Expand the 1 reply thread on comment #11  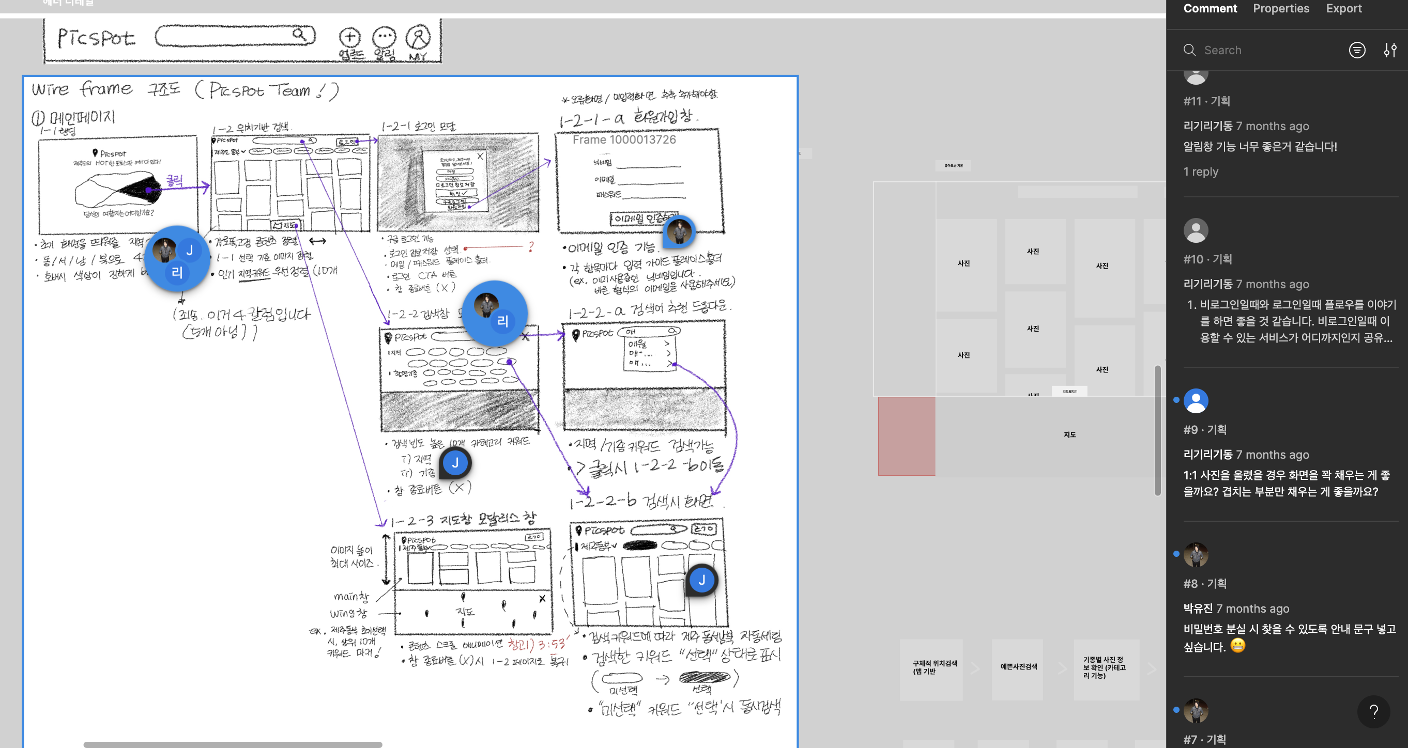[1200, 172]
